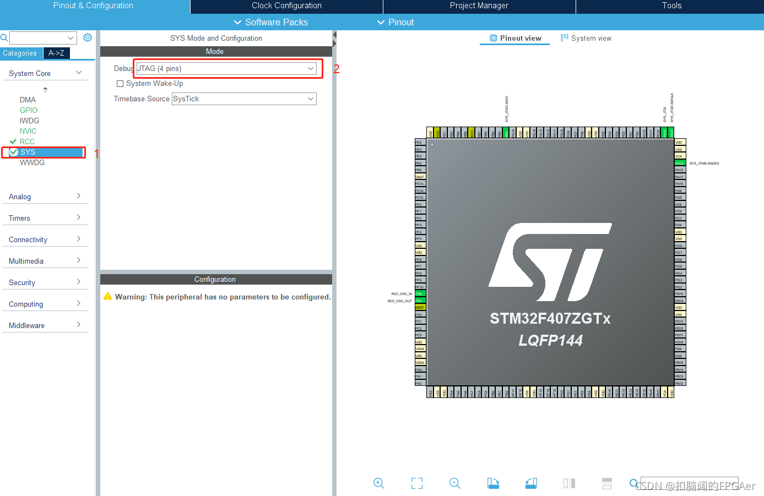Rotate the chip clockwise
764x496 pixels.
tap(493, 483)
